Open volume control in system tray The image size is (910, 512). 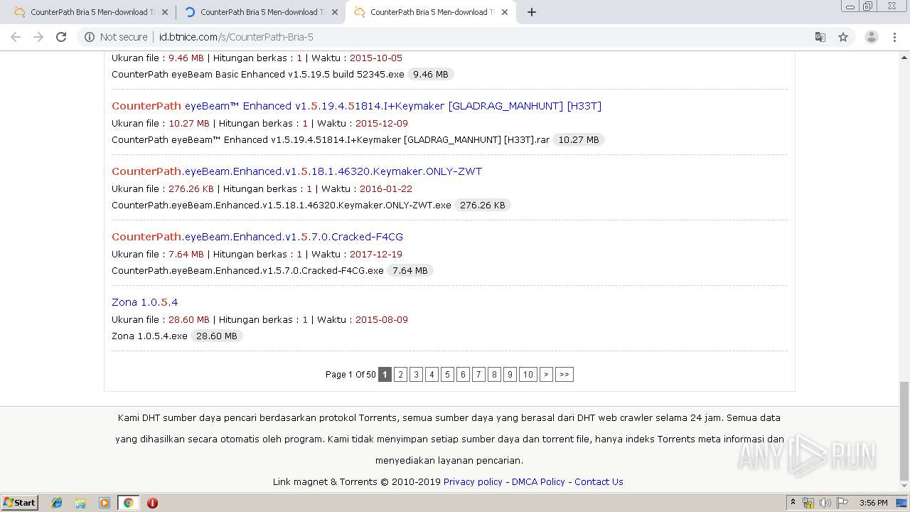click(825, 503)
